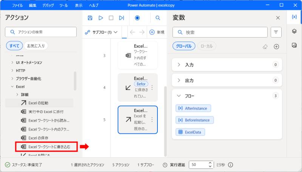Close the 変数 panel
Viewport: 302px width, 172px height.
click(278, 18)
